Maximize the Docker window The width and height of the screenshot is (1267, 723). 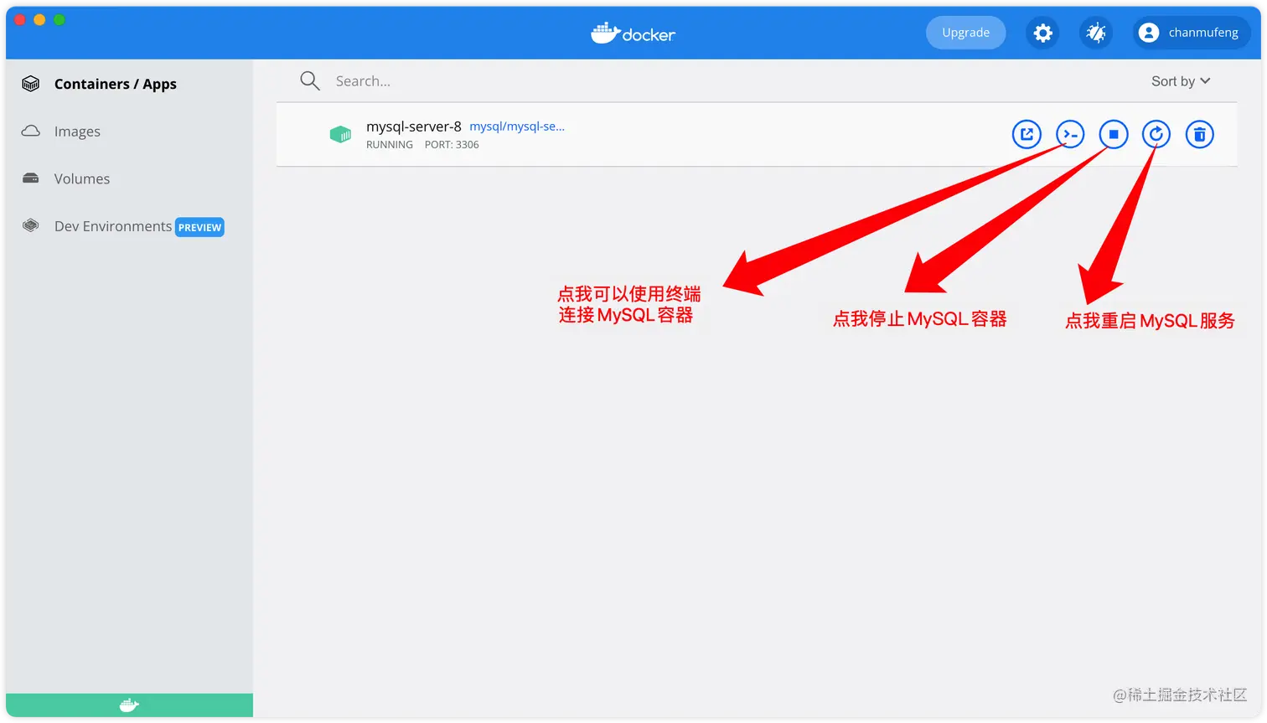[x=59, y=19]
